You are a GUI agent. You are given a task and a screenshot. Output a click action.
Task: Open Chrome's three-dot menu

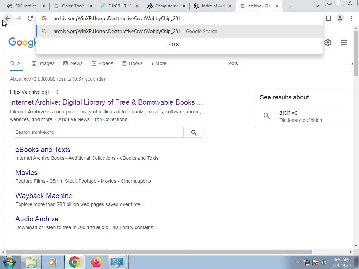(x=351, y=18)
